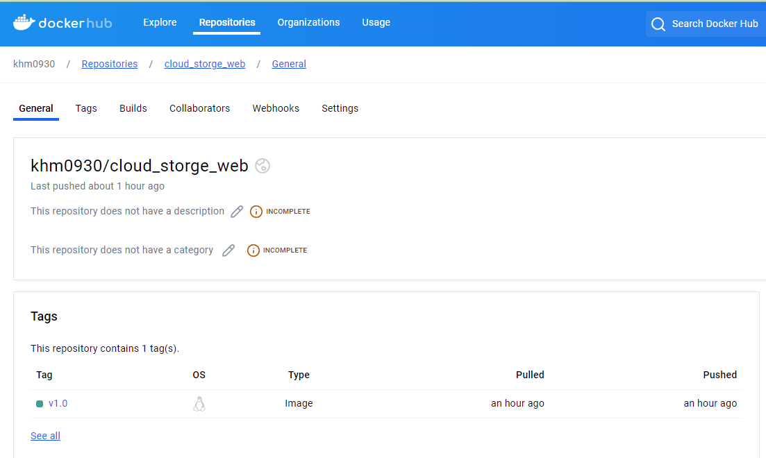Image resolution: width=766 pixels, height=458 pixels.
Task: Click the cloud_storge_web breadcrumb link
Action: [205, 64]
